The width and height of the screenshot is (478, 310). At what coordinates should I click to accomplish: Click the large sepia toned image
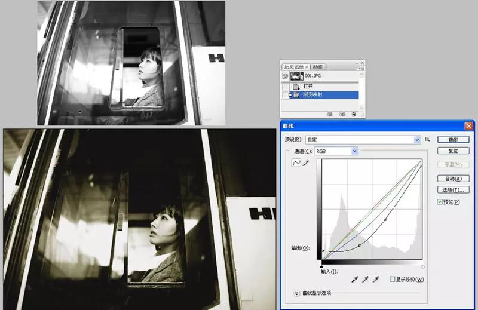pyautogui.click(x=140, y=219)
